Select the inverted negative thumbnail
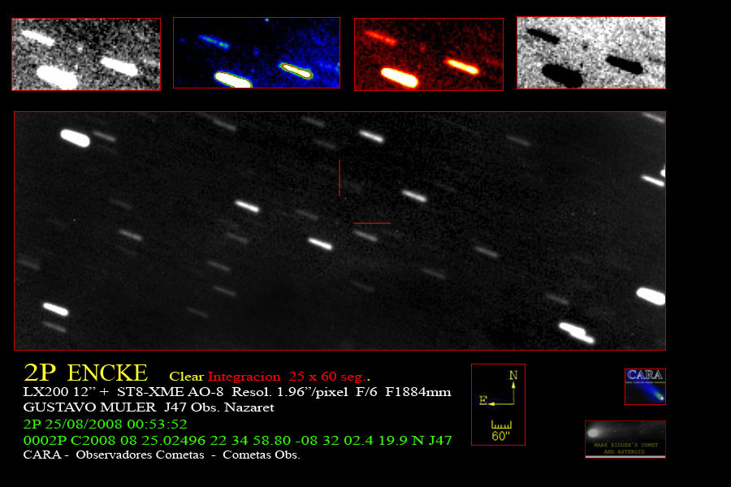The image size is (731, 487). (590, 53)
